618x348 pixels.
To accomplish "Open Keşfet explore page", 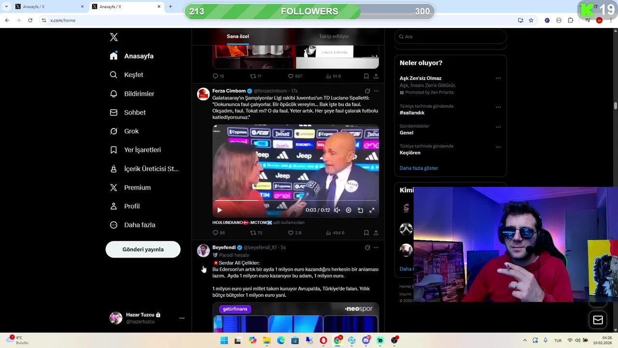I will click(x=126, y=75).
